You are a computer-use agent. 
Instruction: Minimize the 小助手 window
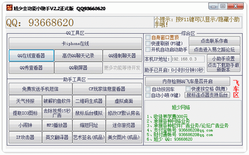(213, 6)
